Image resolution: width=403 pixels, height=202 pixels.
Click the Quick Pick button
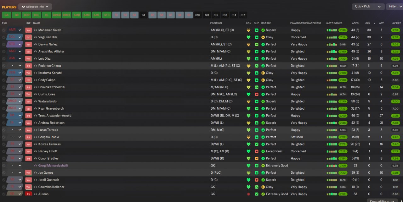pos(363,6)
